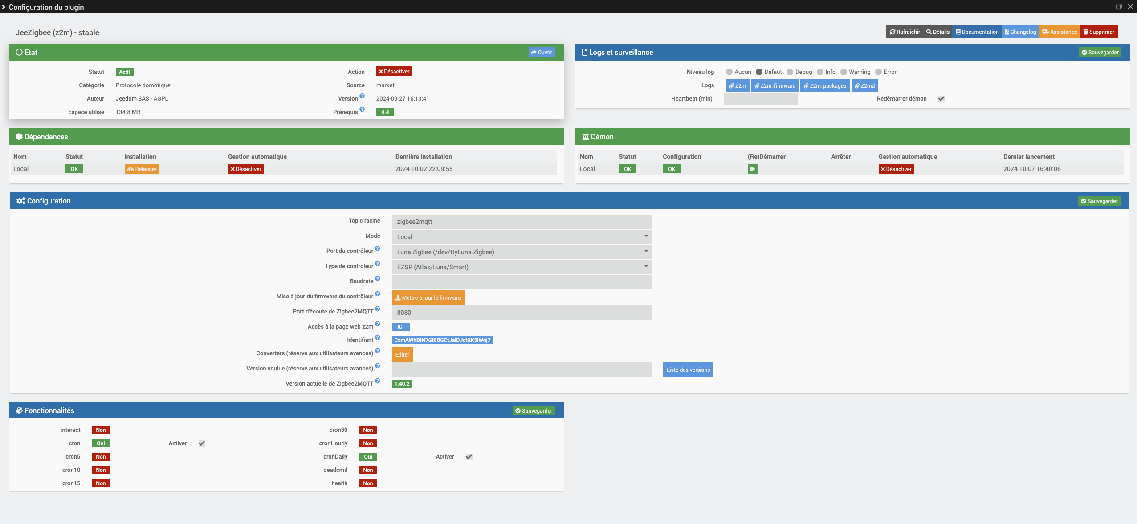The height and width of the screenshot is (524, 1137).
Task: Click Liste des versions button
Action: [x=688, y=370]
